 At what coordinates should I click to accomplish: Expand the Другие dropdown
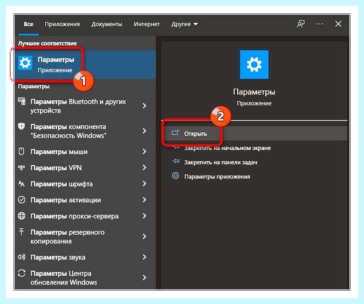tap(184, 24)
